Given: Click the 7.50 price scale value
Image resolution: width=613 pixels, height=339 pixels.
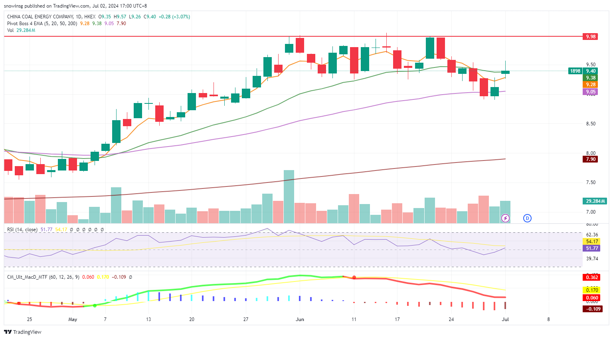Looking at the screenshot, I should pyautogui.click(x=591, y=182).
